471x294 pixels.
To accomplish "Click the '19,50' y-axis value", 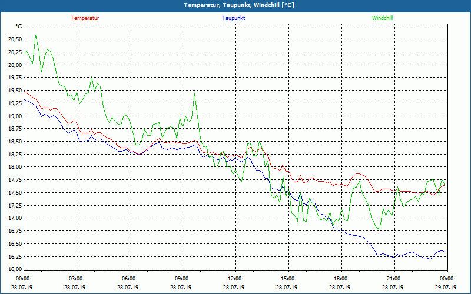I will [15, 91].
